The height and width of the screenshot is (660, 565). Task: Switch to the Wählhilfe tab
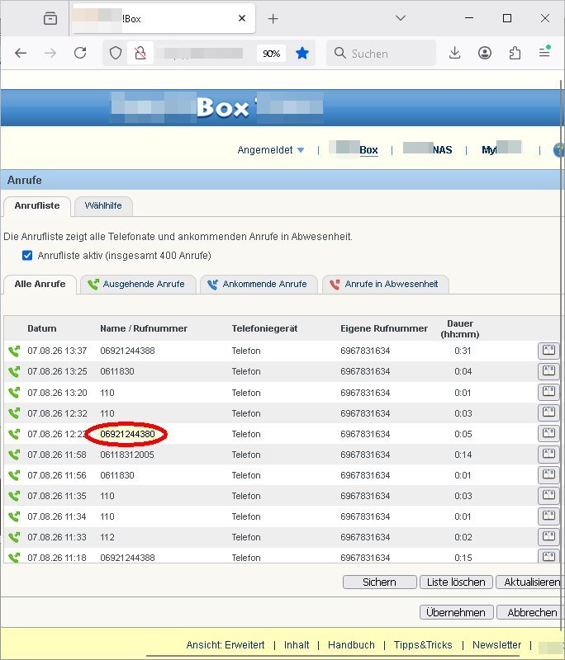[x=103, y=205]
